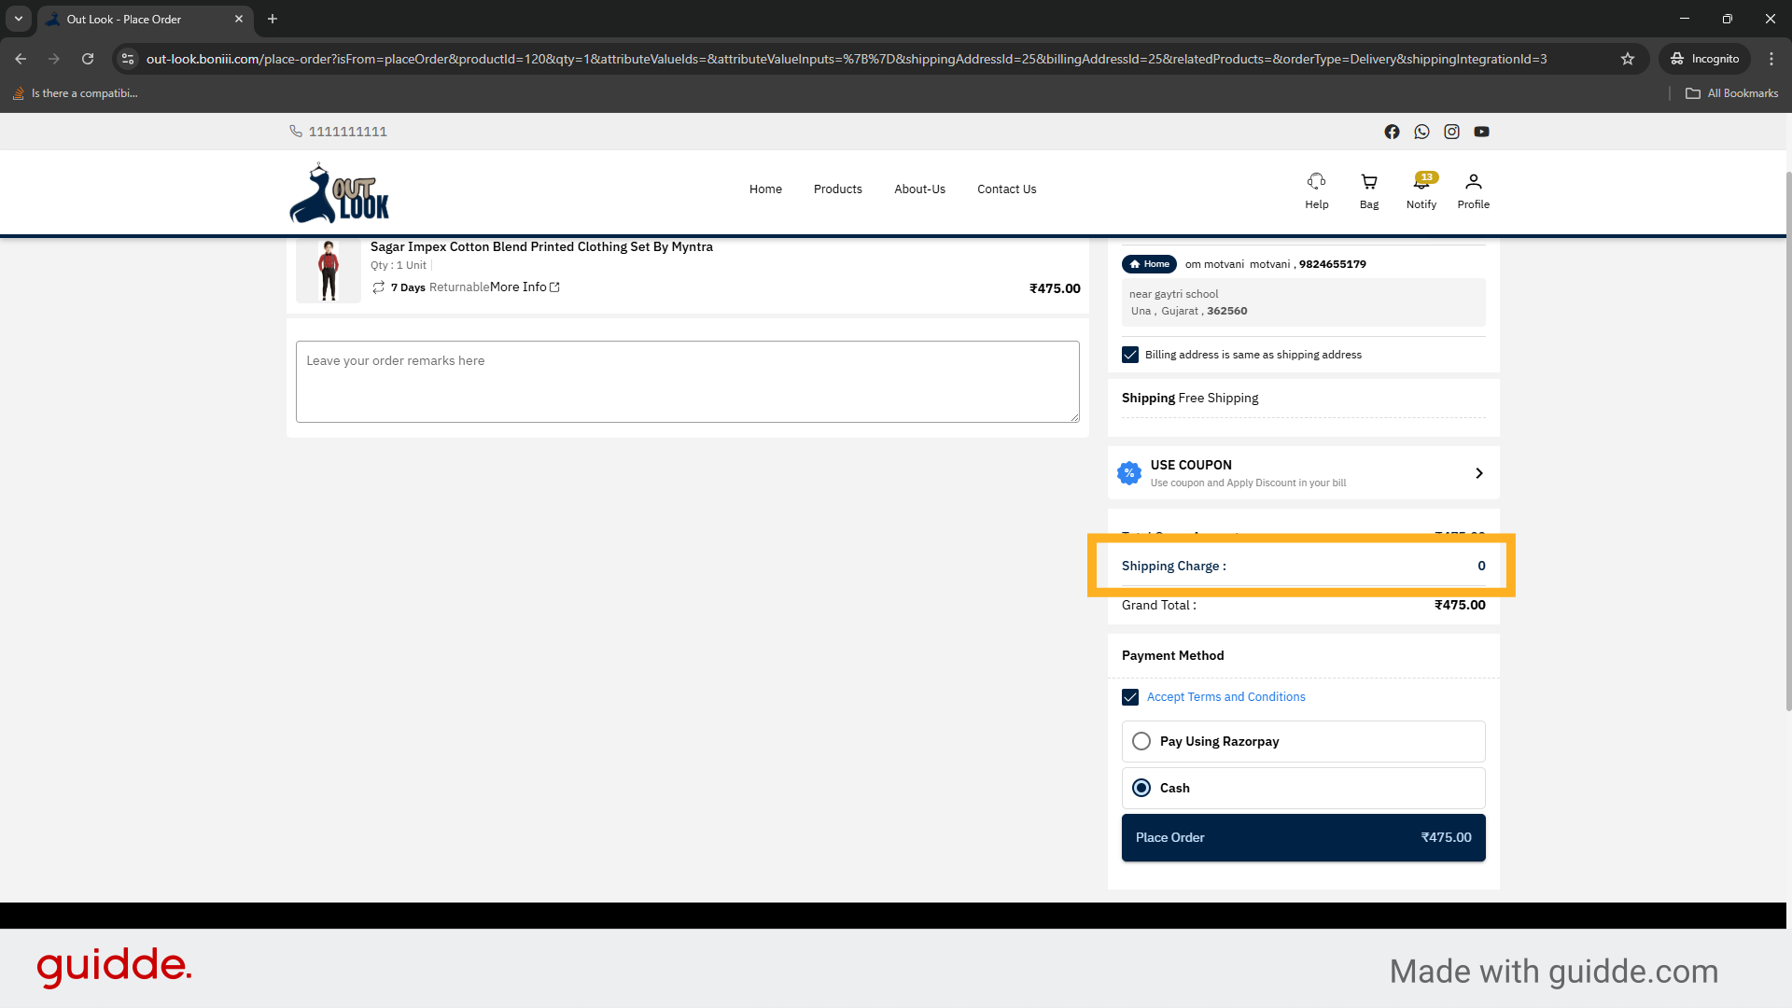Open Chrome three-dot menu

click(x=1771, y=59)
